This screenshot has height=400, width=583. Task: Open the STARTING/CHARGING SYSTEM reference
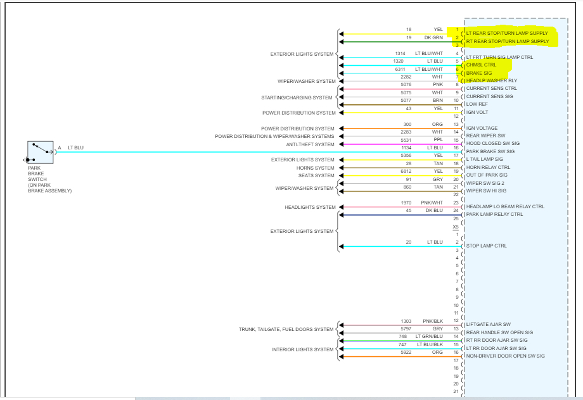point(297,97)
